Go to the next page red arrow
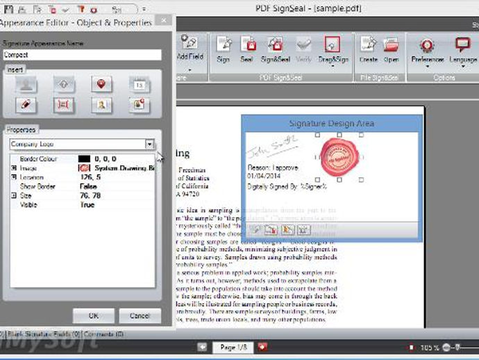This screenshot has width=479, height=360. coord(262,347)
